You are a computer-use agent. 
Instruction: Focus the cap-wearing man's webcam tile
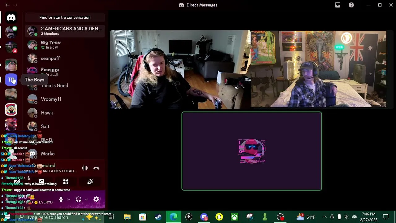click(x=319, y=69)
